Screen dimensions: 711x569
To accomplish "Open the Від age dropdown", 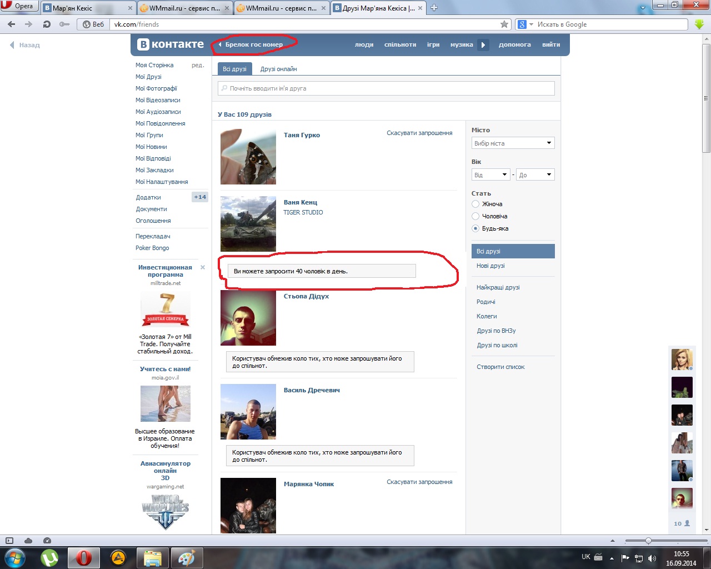I will (491, 175).
